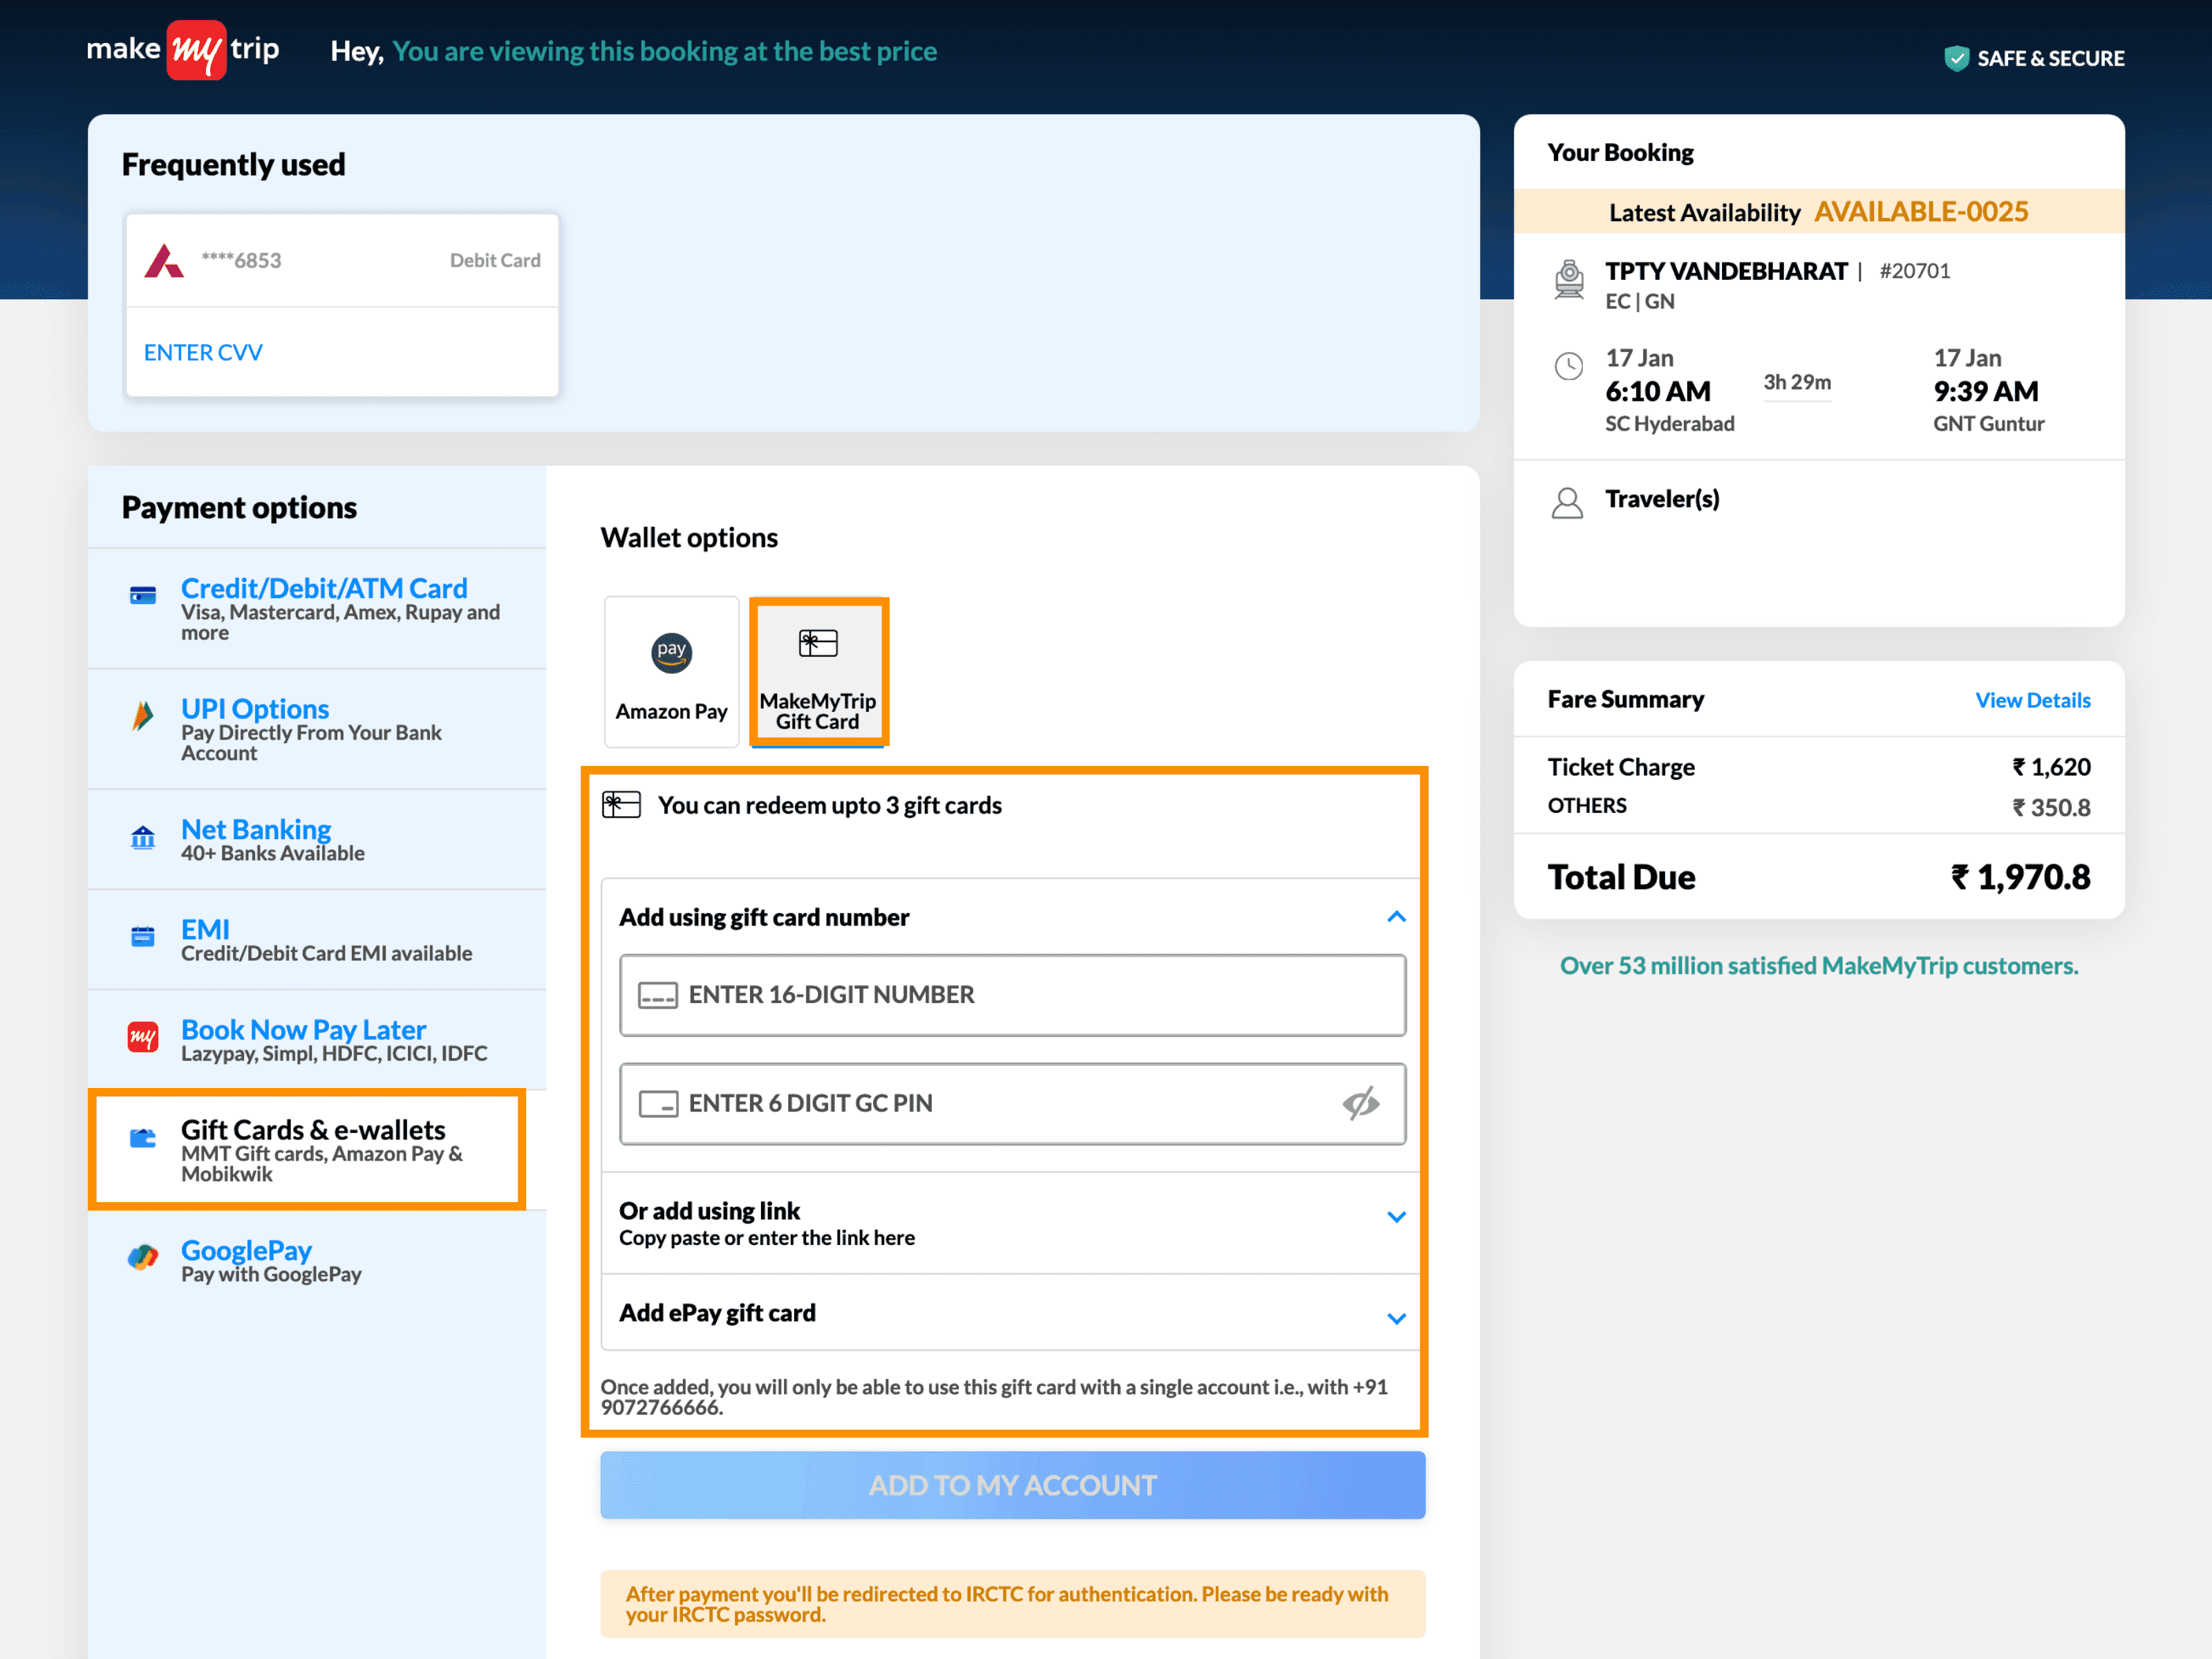Image resolution: width=2212 pixels, height=1659 pixels.
Task: Expand the Or add using link section
Action: coord(1396,1217)
